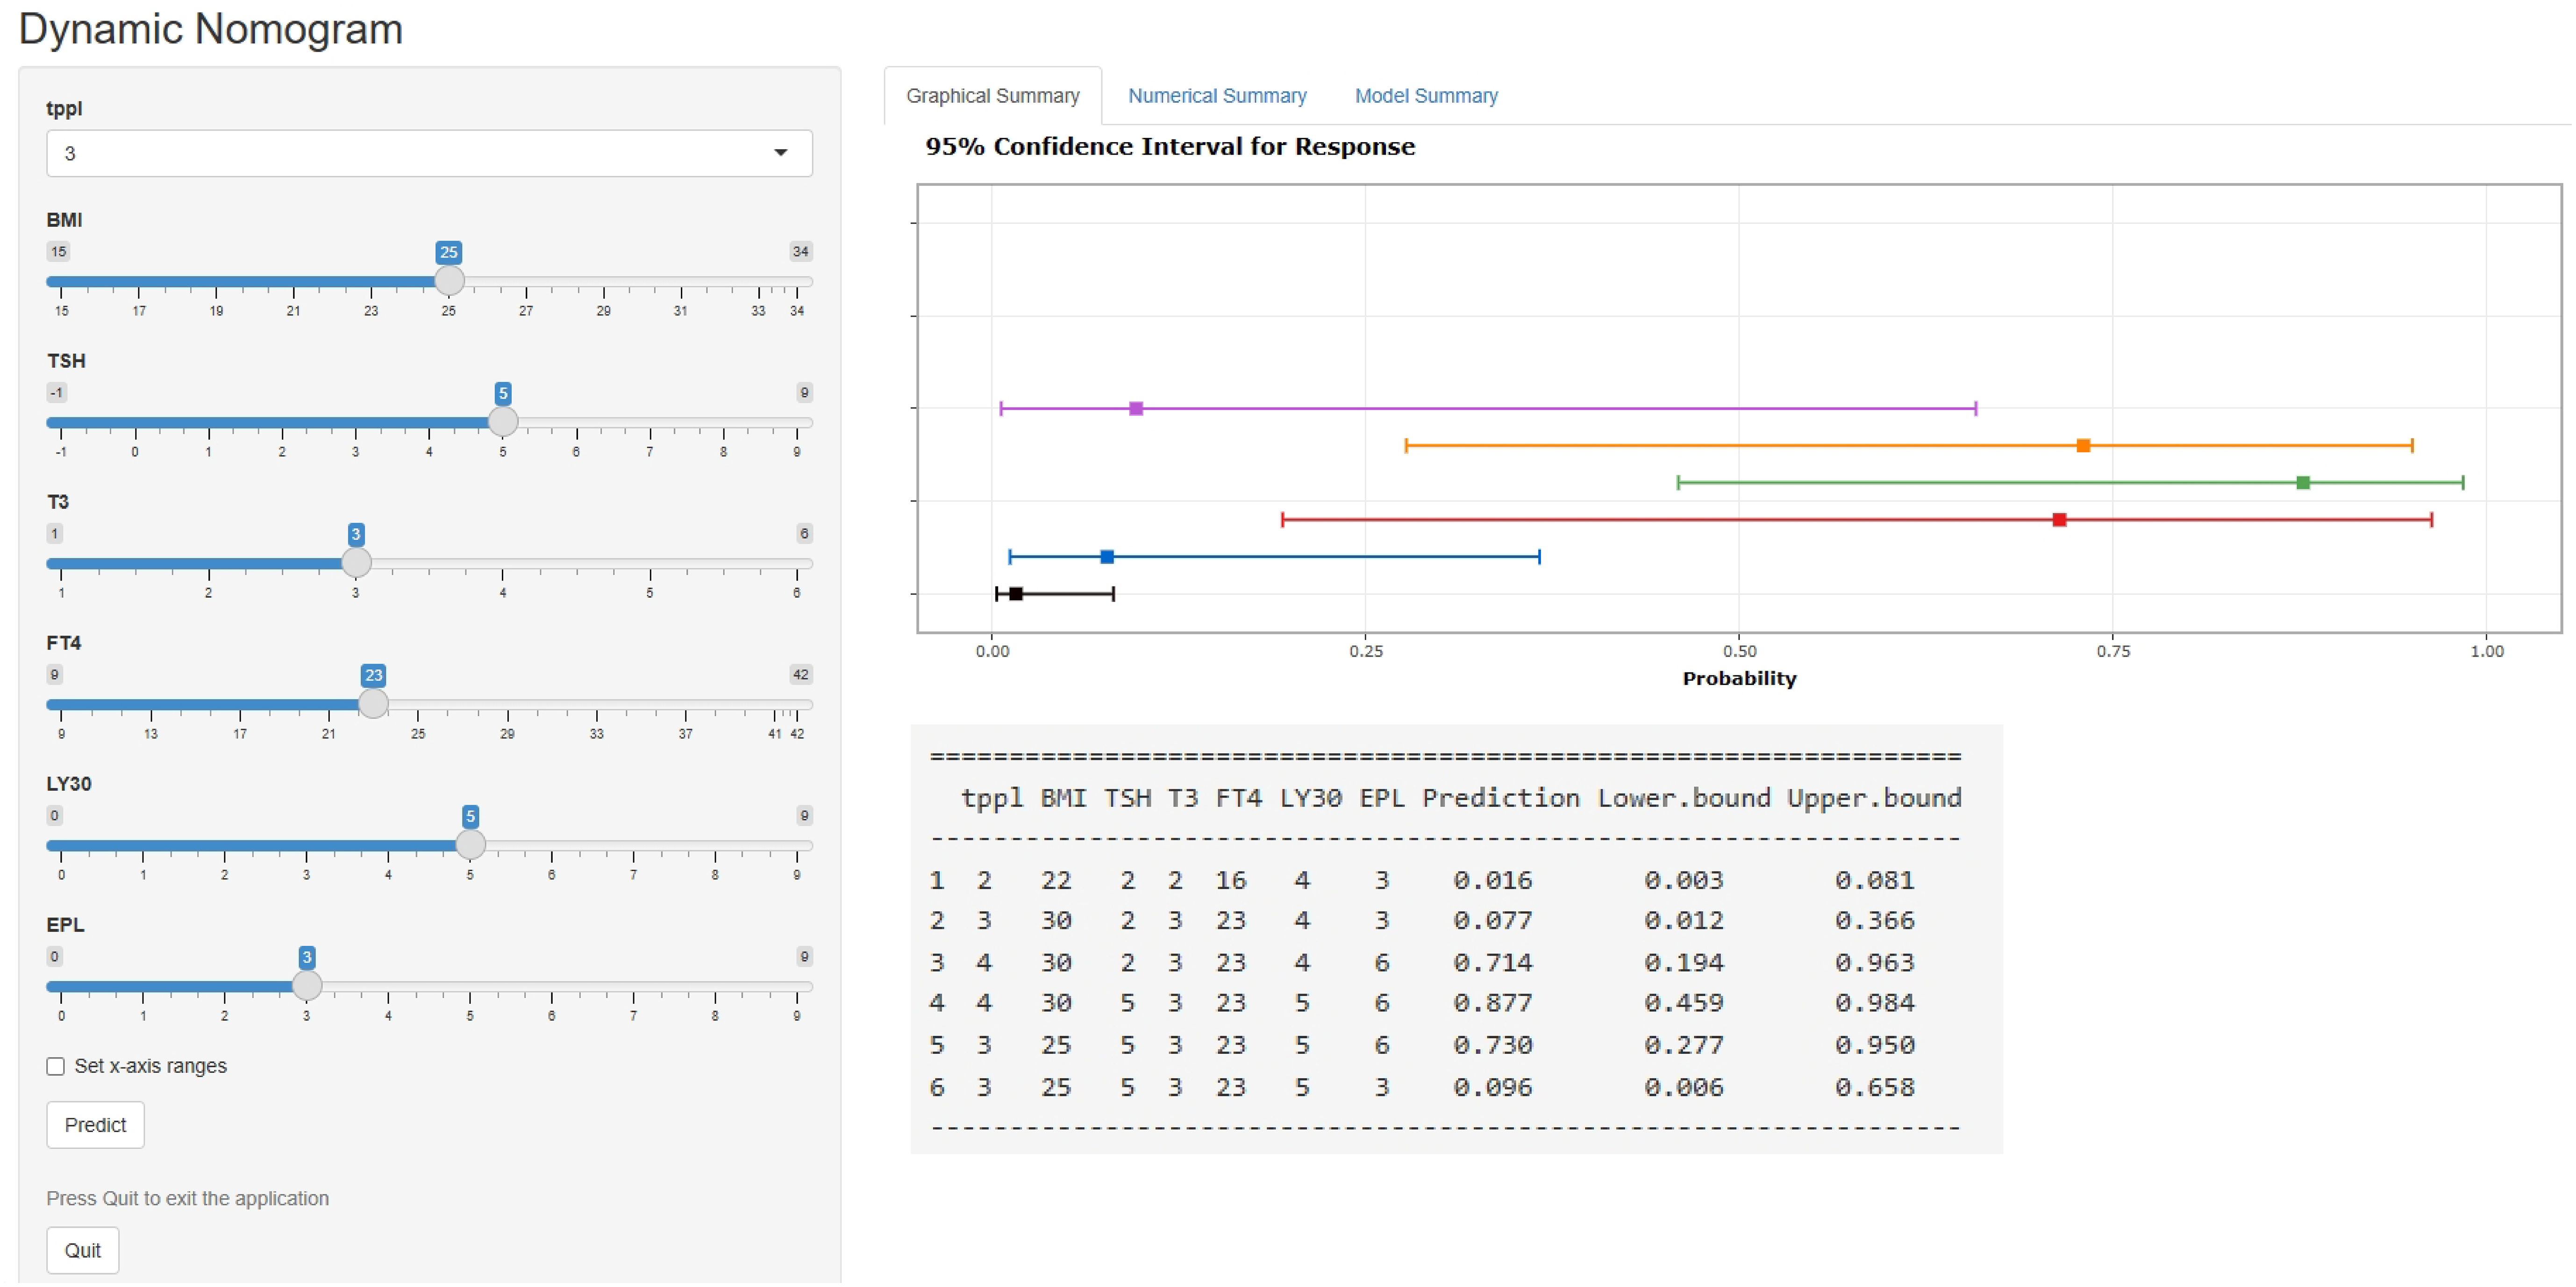Click upper bound value 0.658
This screenshot has height=1287, width=2576.
pyautogui.click(x=1874, y=1087)
